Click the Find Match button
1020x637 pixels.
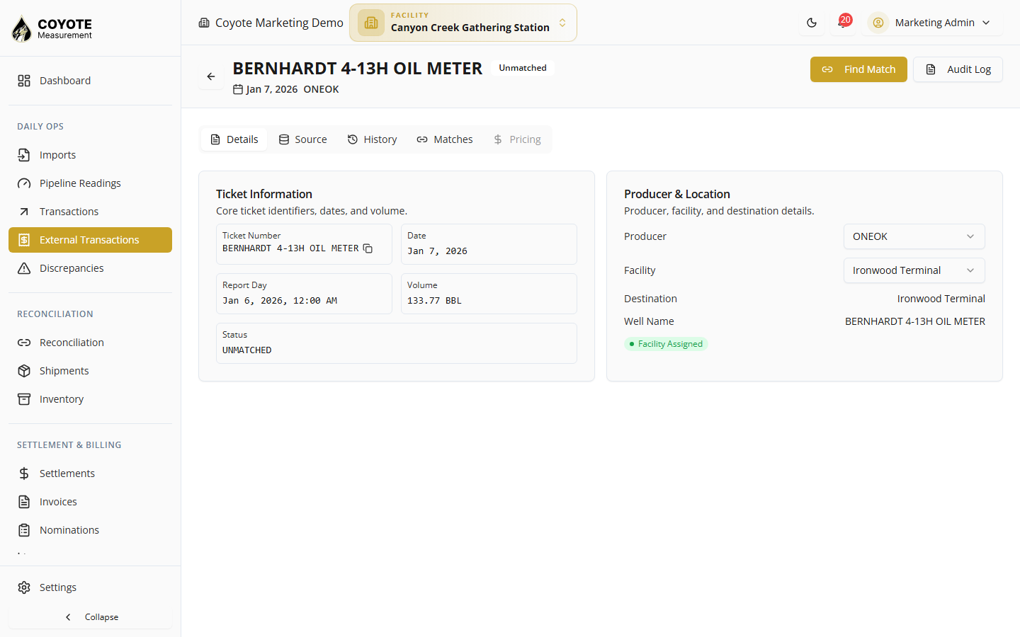(x=858, y=69)
